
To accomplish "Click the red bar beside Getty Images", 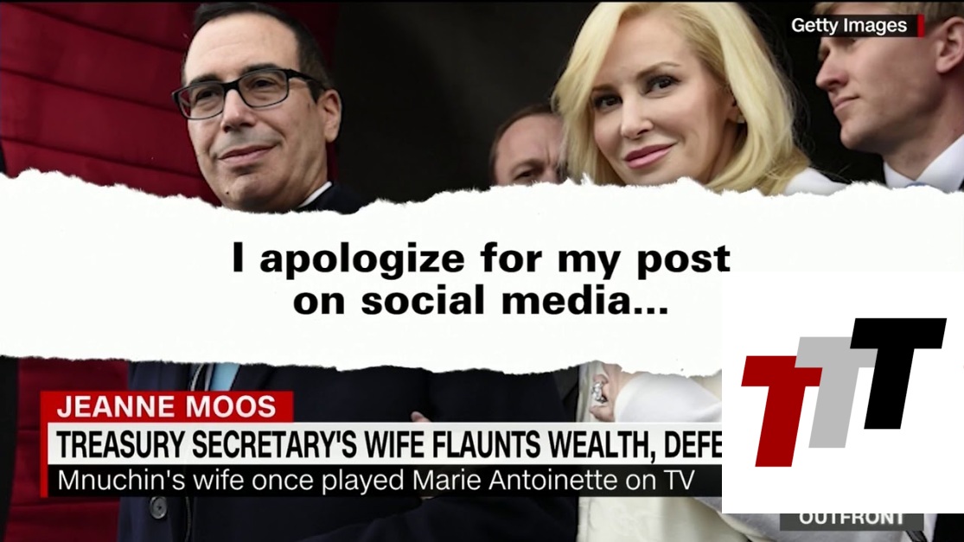I will tap(921, 26).
